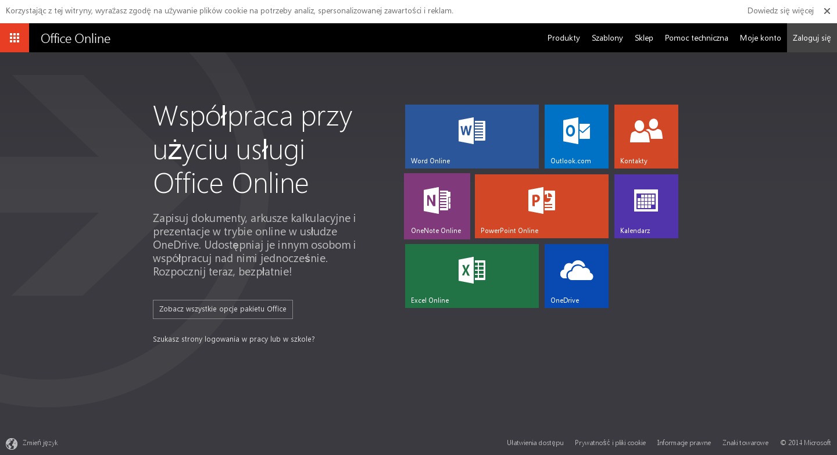Screen dimensions: 837x455
Task: Open the Kalendarz calendar tile
Action: point(646,206)
